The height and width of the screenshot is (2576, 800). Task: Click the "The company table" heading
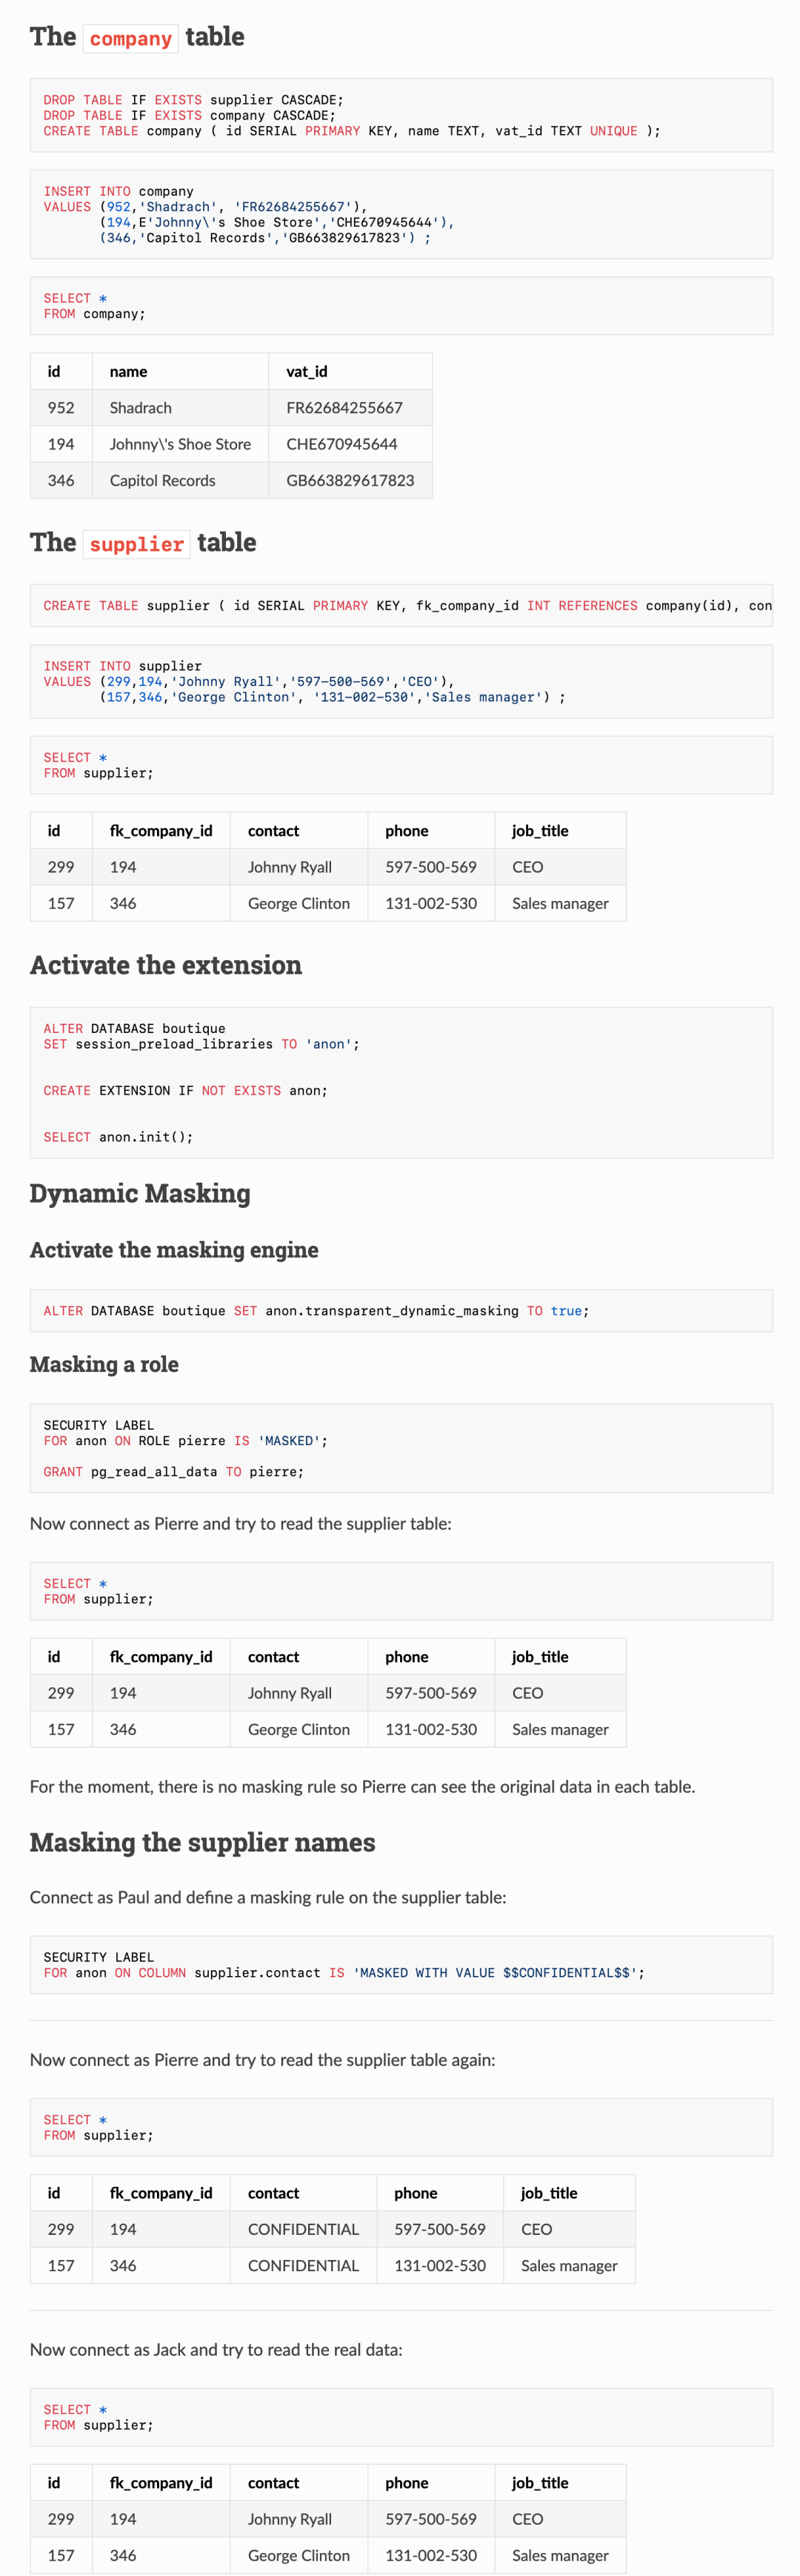(x=137, y=38)
